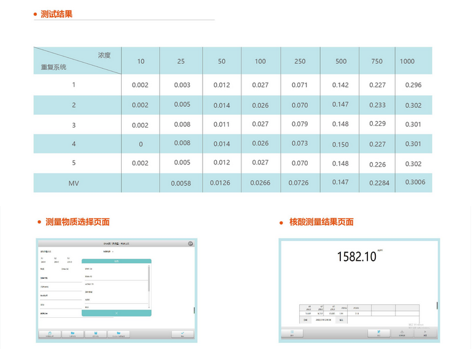The image size is (476, 349).
Task: Close the substance list with X bar
Action: (x=116, y=313)
